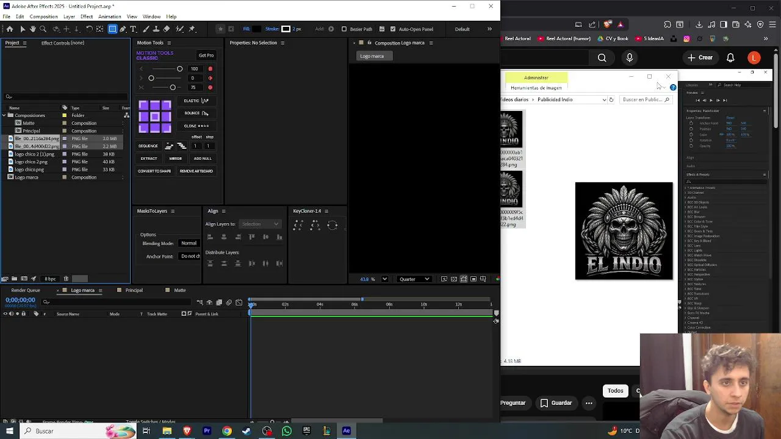Open the Effect menu
781x439 pixels.
[87, 16]
